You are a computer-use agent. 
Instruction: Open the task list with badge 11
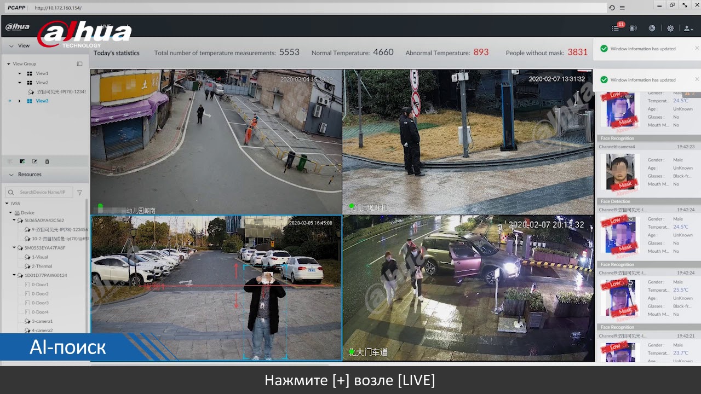coord(616,28)
